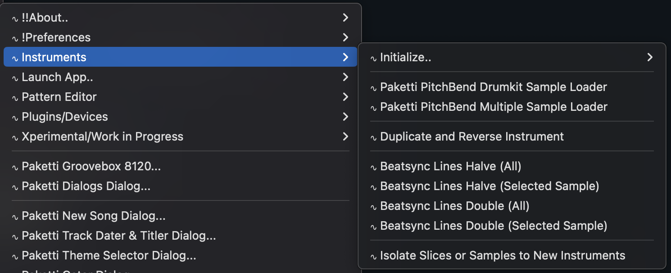Select the highlighted Instruments menu item
Viewport: 671px width, 273px height.
tap(54, 57)
